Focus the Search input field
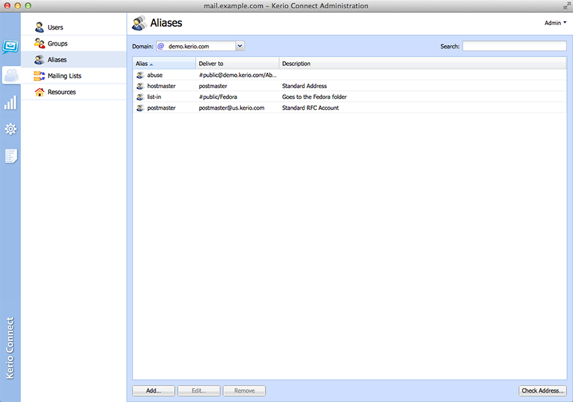This screenshot has width=573, height=402. pos(514,46)
